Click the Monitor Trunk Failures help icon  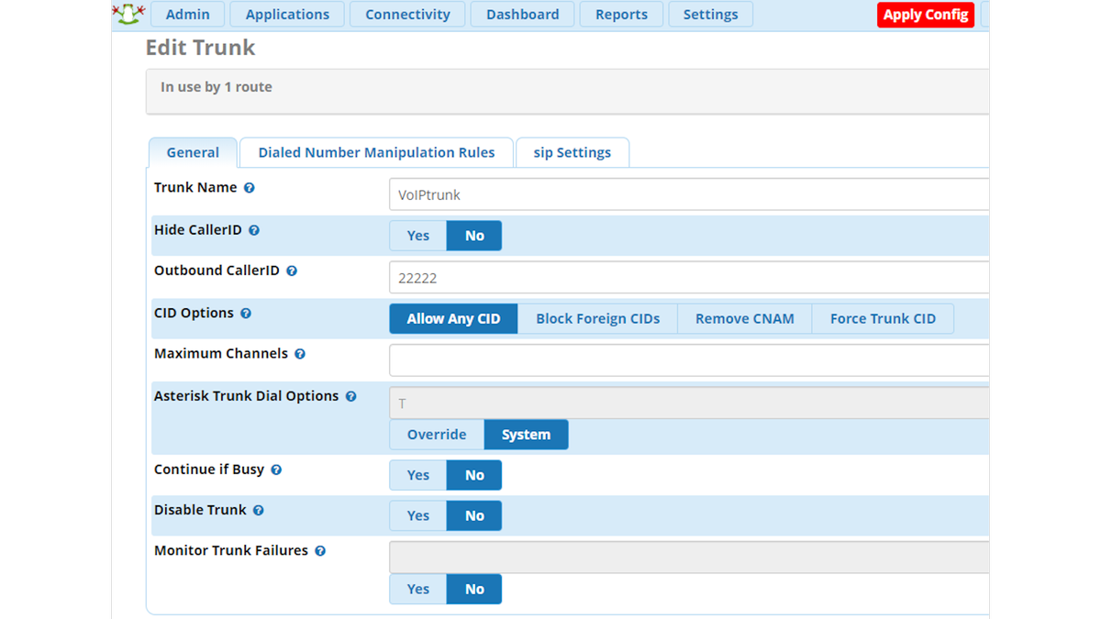319,550
